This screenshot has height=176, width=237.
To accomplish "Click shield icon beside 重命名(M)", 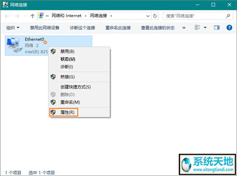I will [53, 102].
